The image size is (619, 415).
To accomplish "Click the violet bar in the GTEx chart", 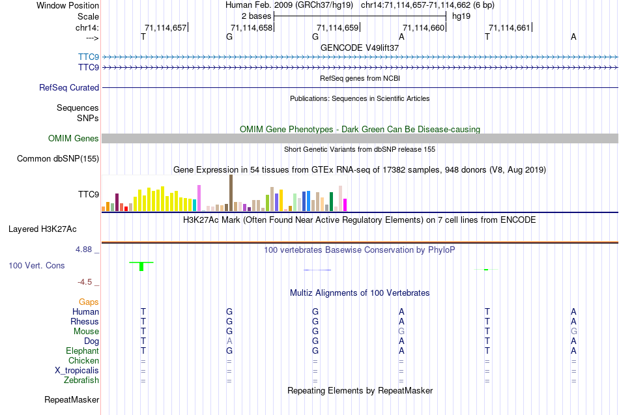I will point(199,198).
